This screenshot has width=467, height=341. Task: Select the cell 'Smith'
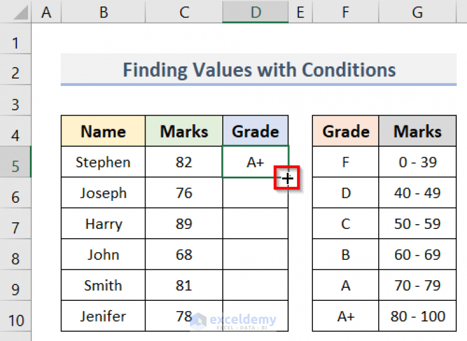click(104, 286)
